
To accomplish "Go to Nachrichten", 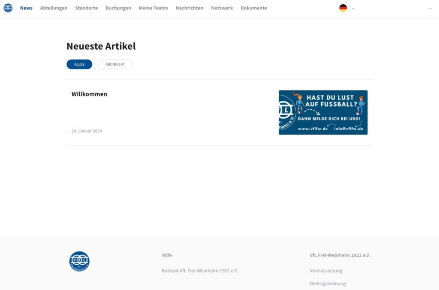I will [x=189, y=8].
